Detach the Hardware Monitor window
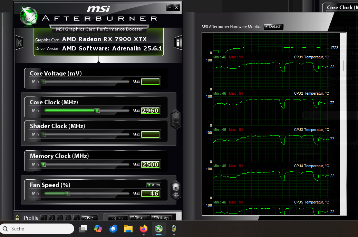 pyautogui.click(x=273, y=27)
